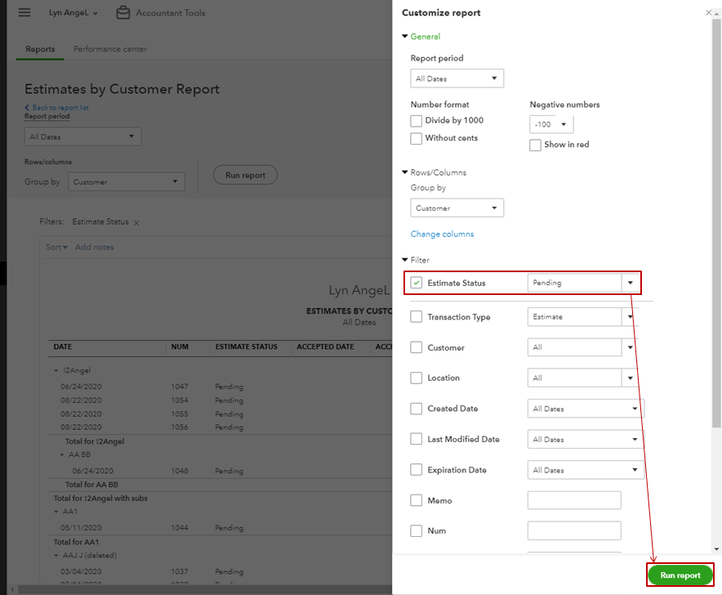Image resolution: width=722 pixels, height=595 pixels.
Task: Open Group by Customer dropdown in panel
Action: [x=457, y=208]
